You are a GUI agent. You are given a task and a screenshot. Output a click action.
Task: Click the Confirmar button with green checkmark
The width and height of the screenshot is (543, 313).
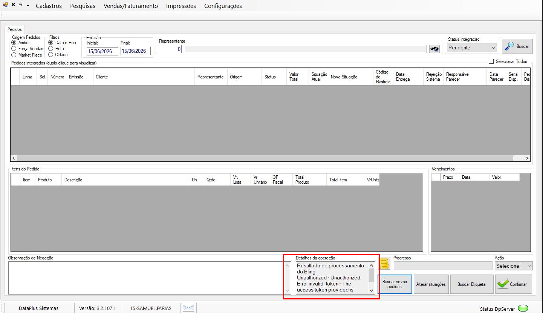click(x=514, y=284)
